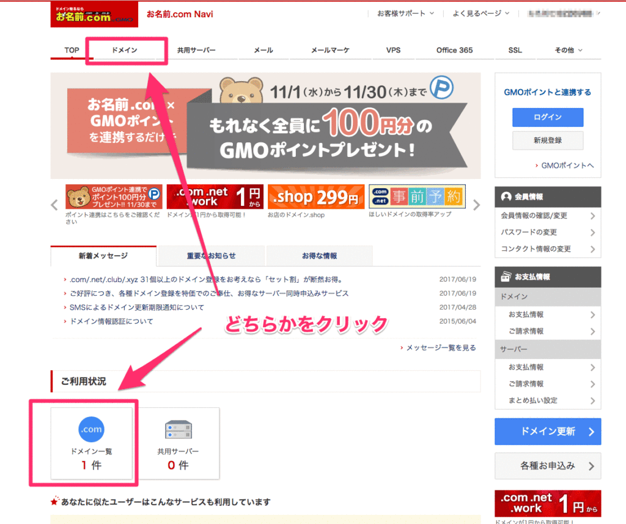Open サーバー お支払情報 row

coord(548,367)
